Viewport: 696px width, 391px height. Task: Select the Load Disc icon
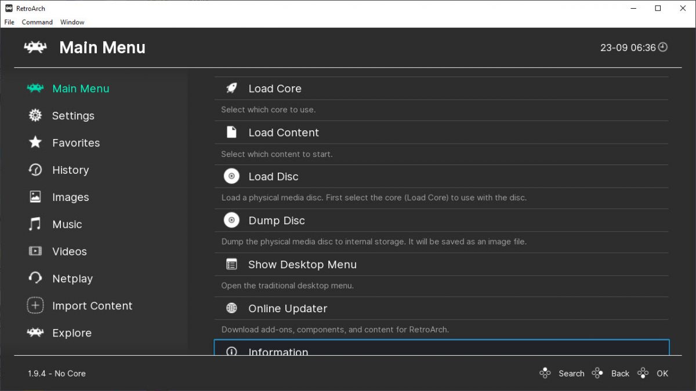231,176
